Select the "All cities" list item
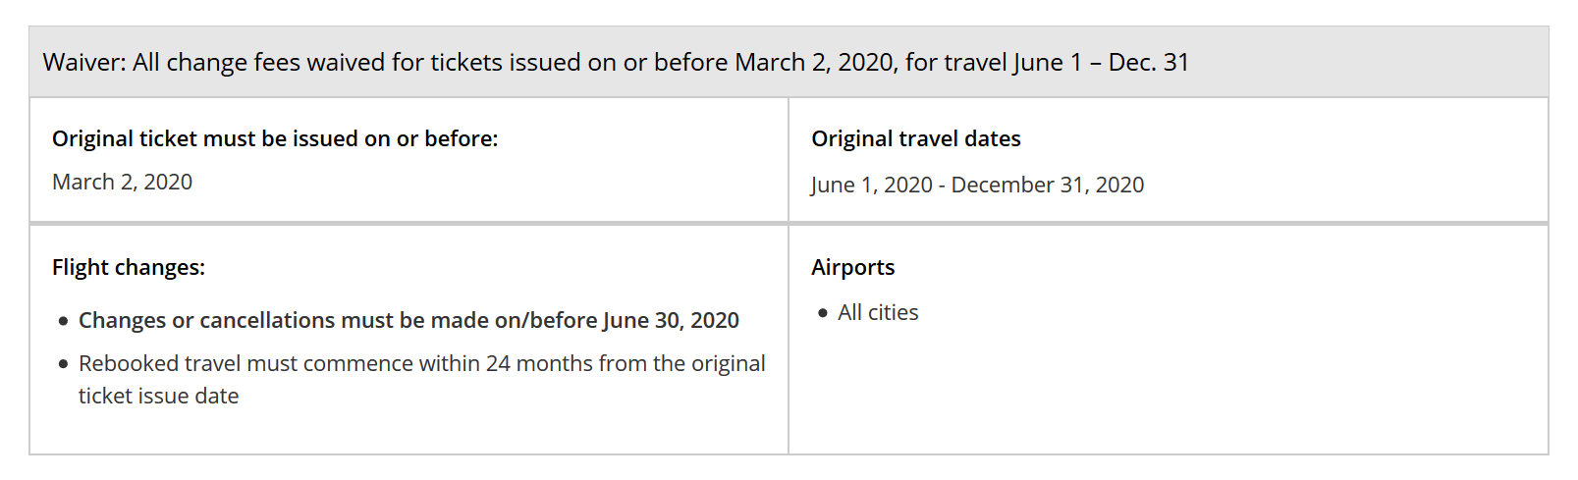Image resolution: width=1578 pixels, height=480 pixels. 878,313
